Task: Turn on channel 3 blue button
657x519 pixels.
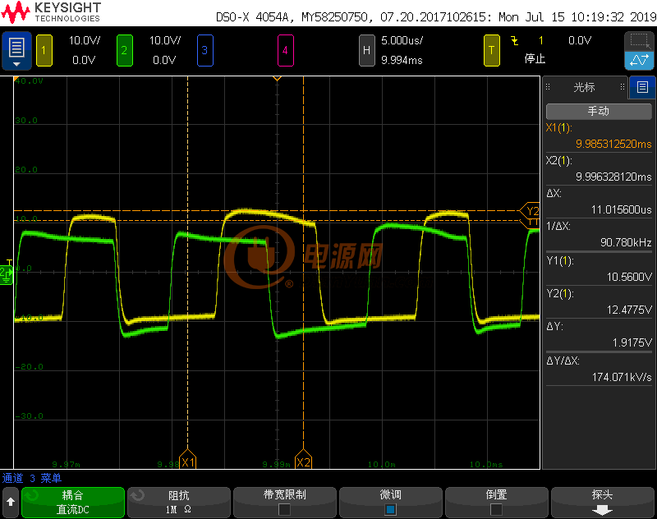Action: pyautogui.click(x=204, y=51)
